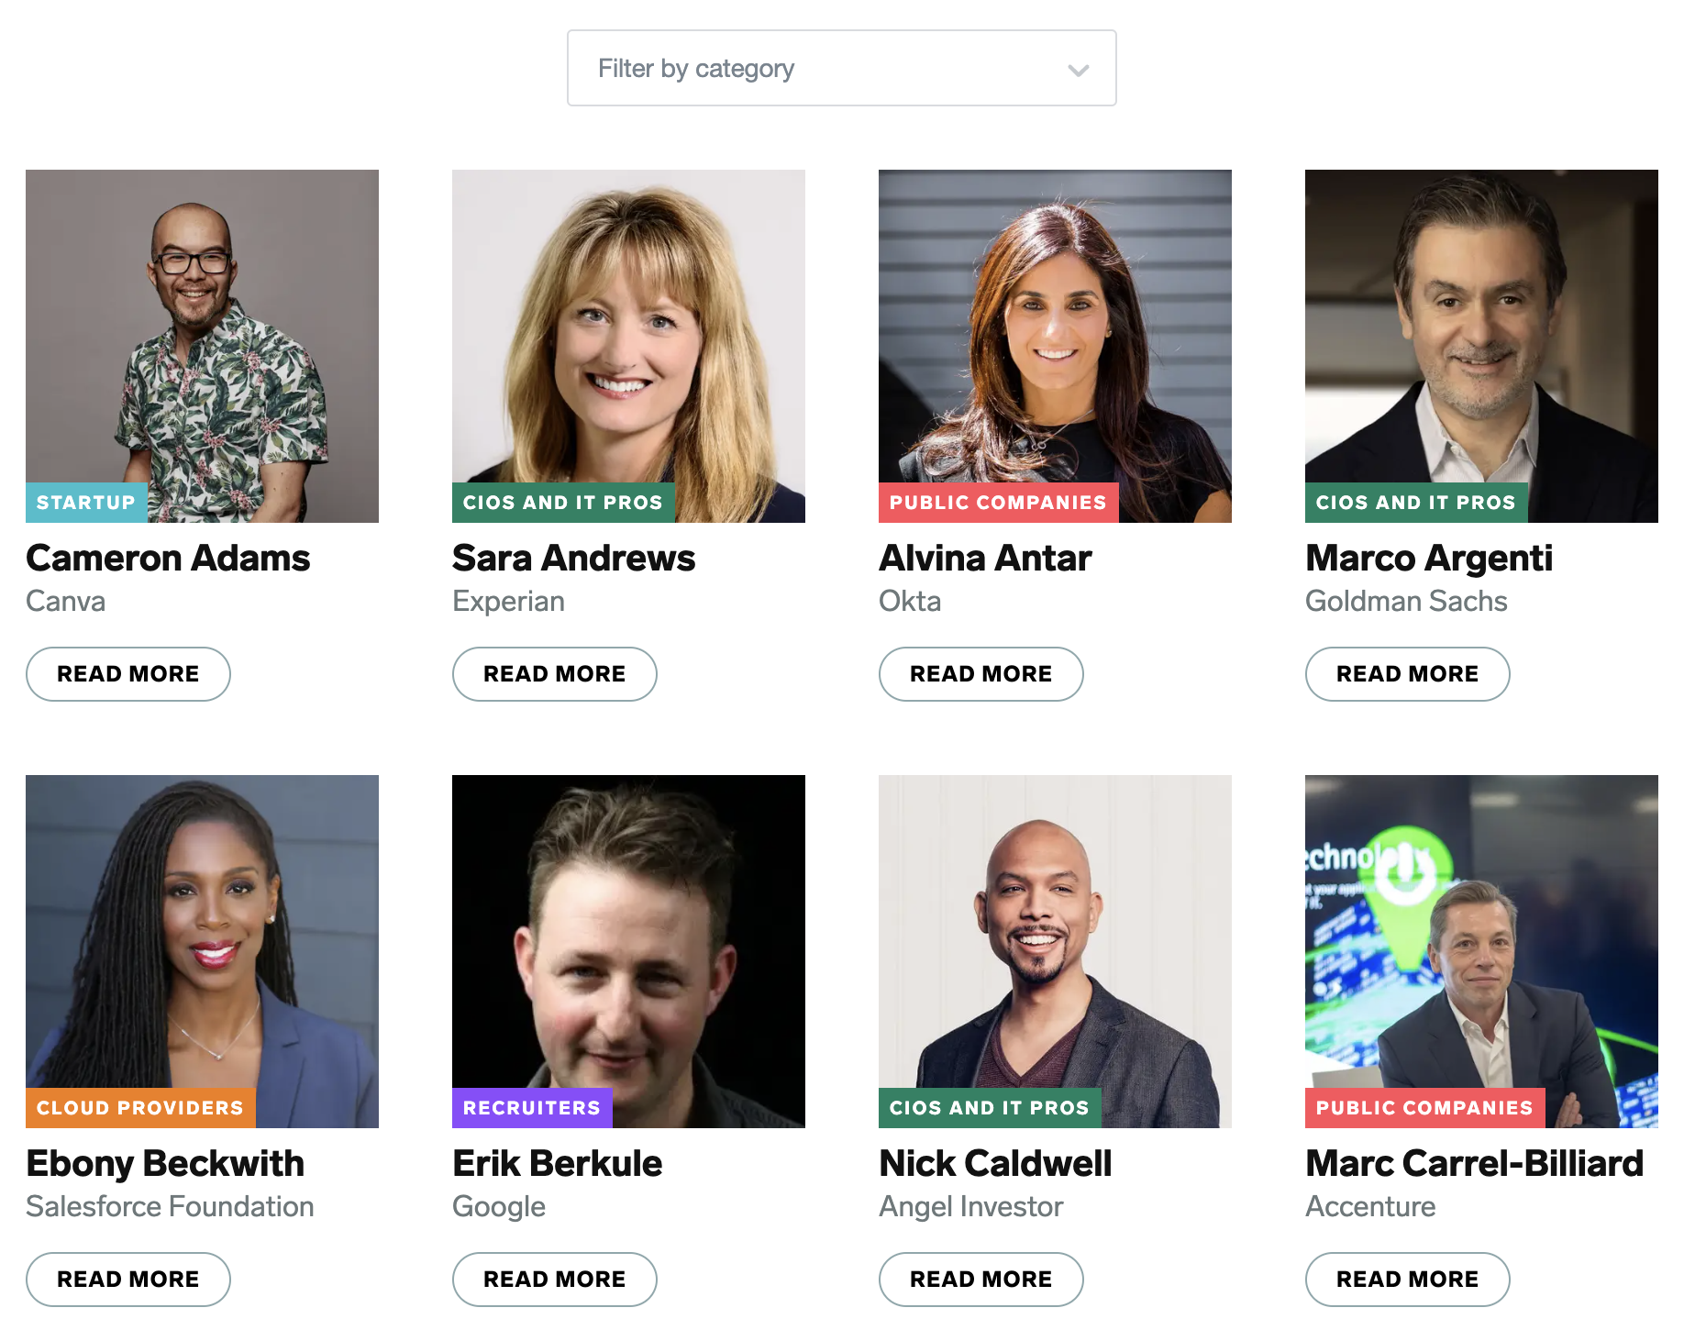Select Marco Argenti headshot
The width and height of the screenshot is (1684, 1341).
pyautogui.click(x=1481, y=346)
